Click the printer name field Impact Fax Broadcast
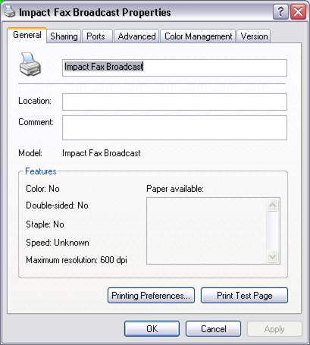This screenshot has height=345, width=310. point(174,67)
